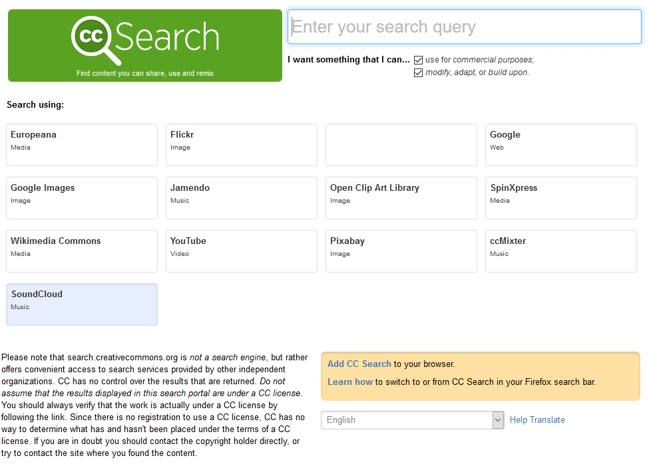Screen dimensions: 651x464
Task: Select Google Web search source
Action: 561,145
